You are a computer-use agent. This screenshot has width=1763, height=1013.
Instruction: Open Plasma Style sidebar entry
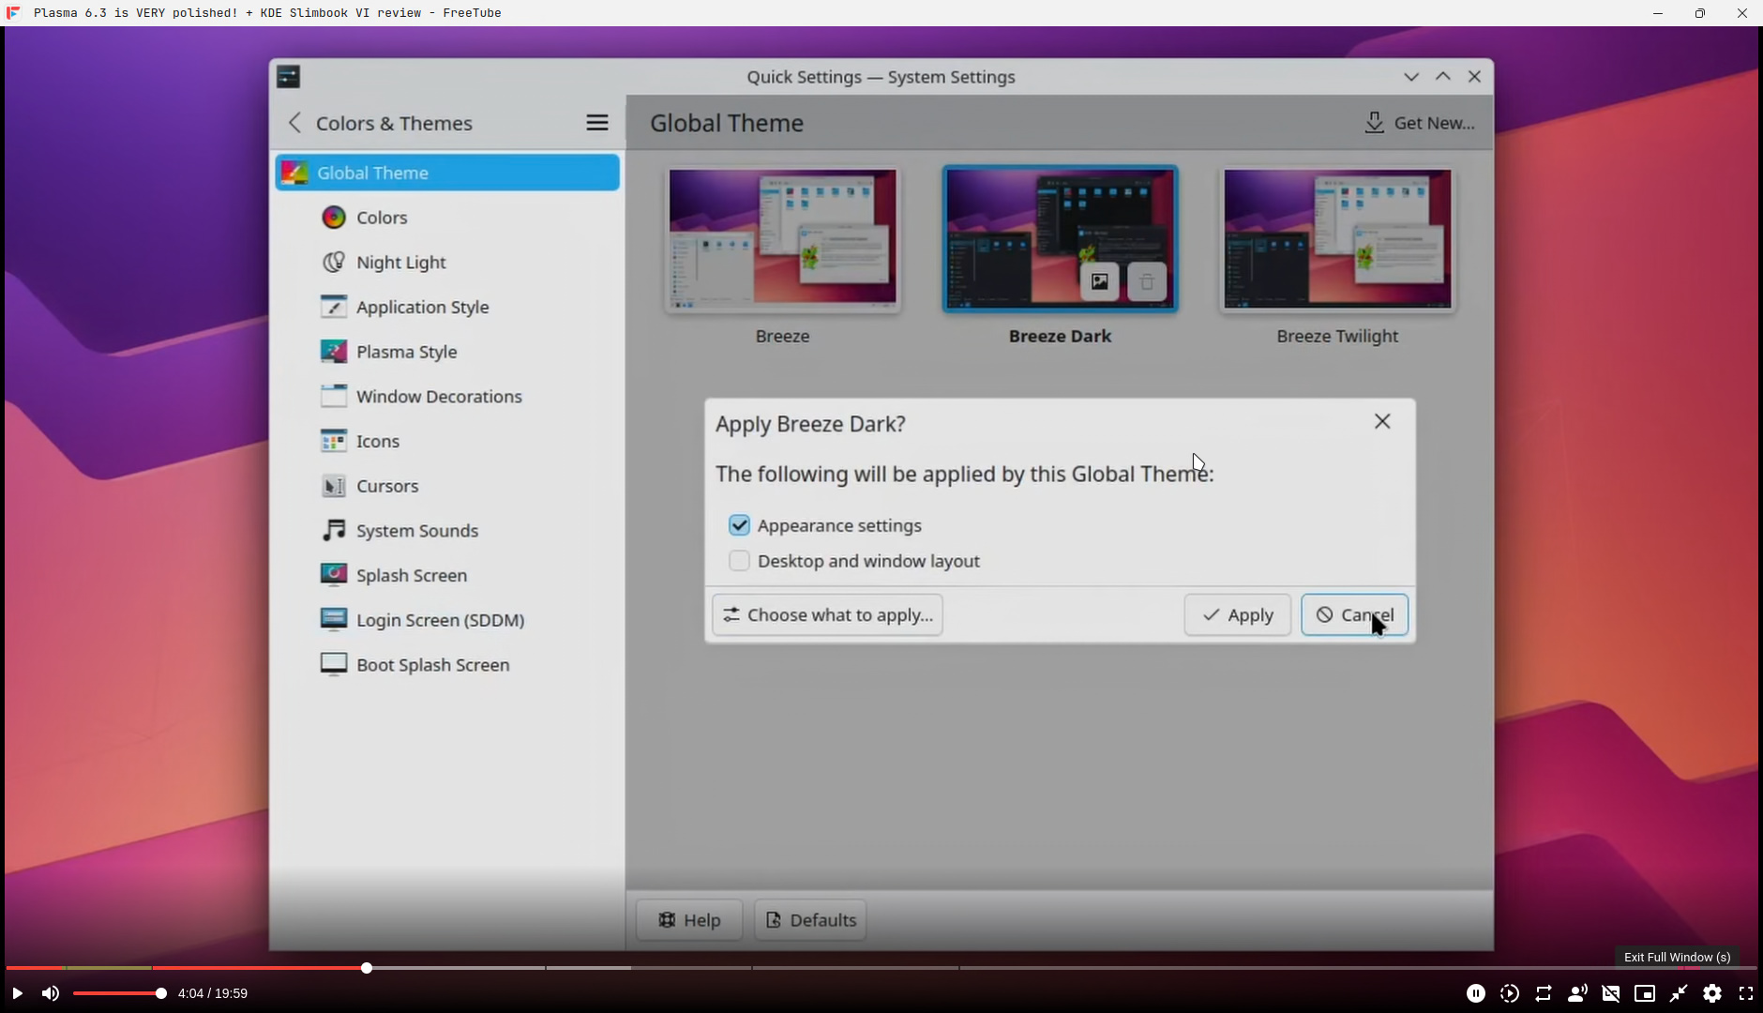point(447,352)
